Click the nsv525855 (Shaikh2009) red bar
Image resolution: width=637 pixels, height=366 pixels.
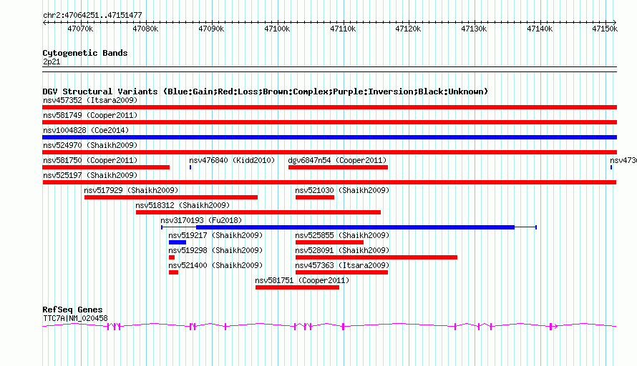pos(329,242)
